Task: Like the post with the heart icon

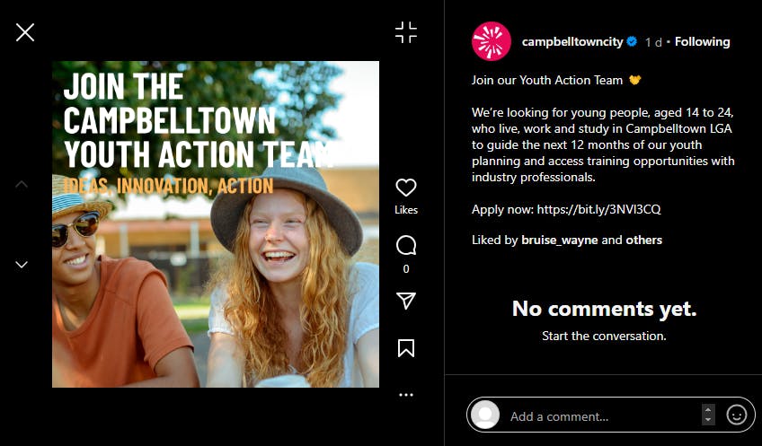Action: coord(406,188)
